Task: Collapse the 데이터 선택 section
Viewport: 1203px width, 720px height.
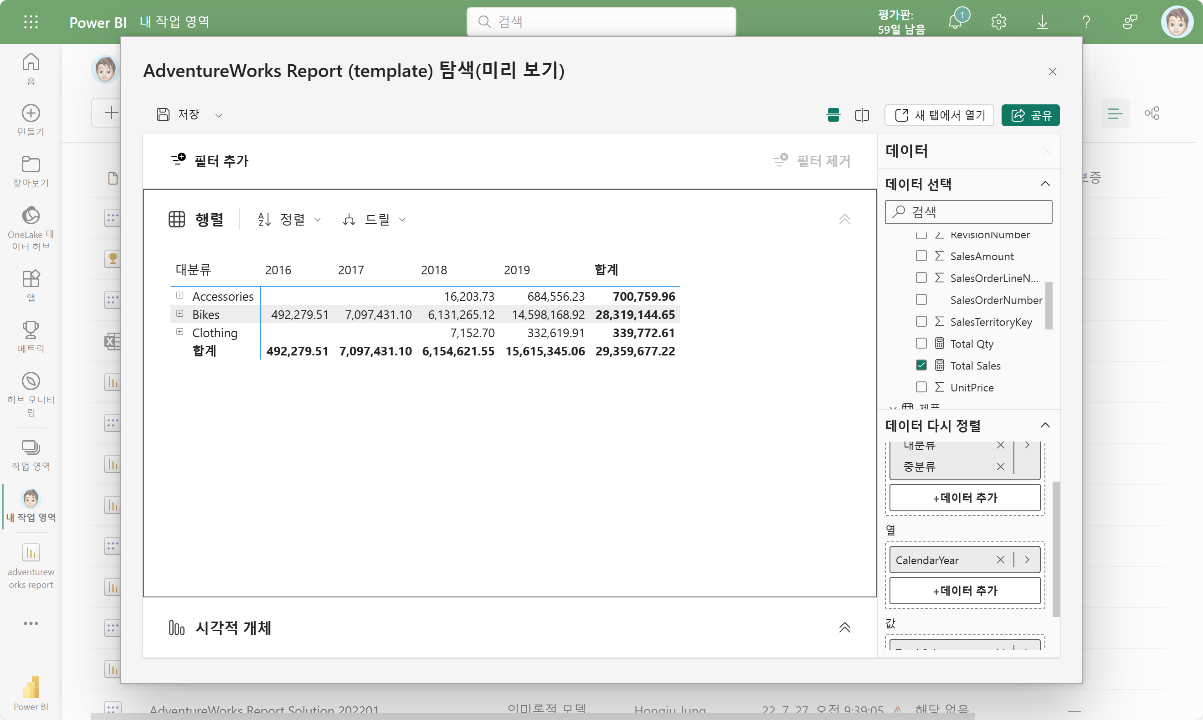Action: pyautogui.click(x=1045, y=184)
